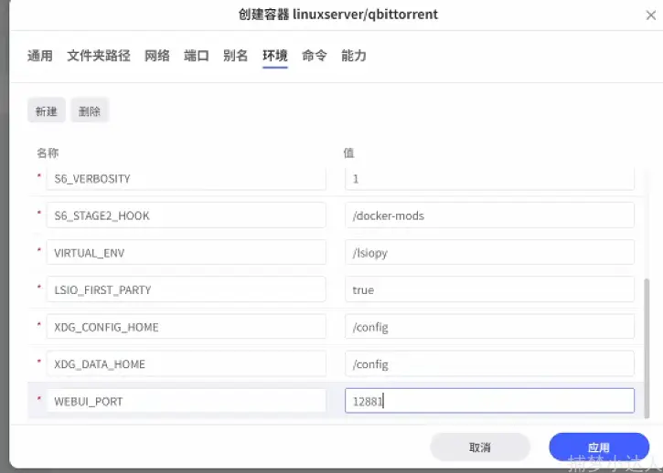Click the LSIO_FIRST_PARTY value field
The width and height of the screenshot is (663, 473).
pos(489,289)
